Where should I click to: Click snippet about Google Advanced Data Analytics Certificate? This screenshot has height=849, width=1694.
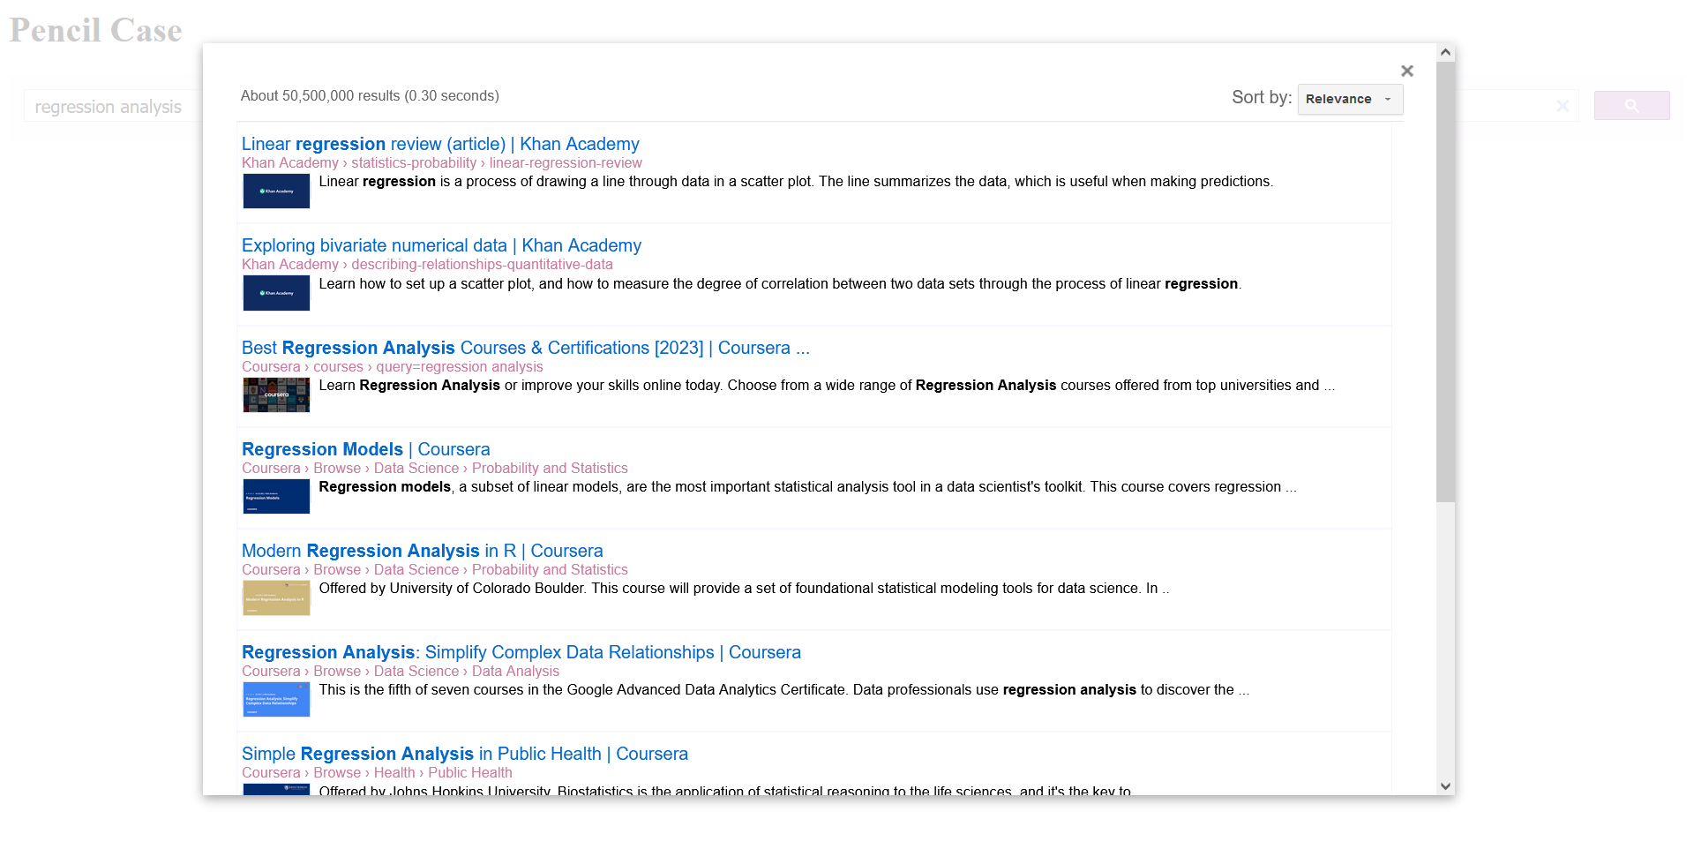point(783,690)
